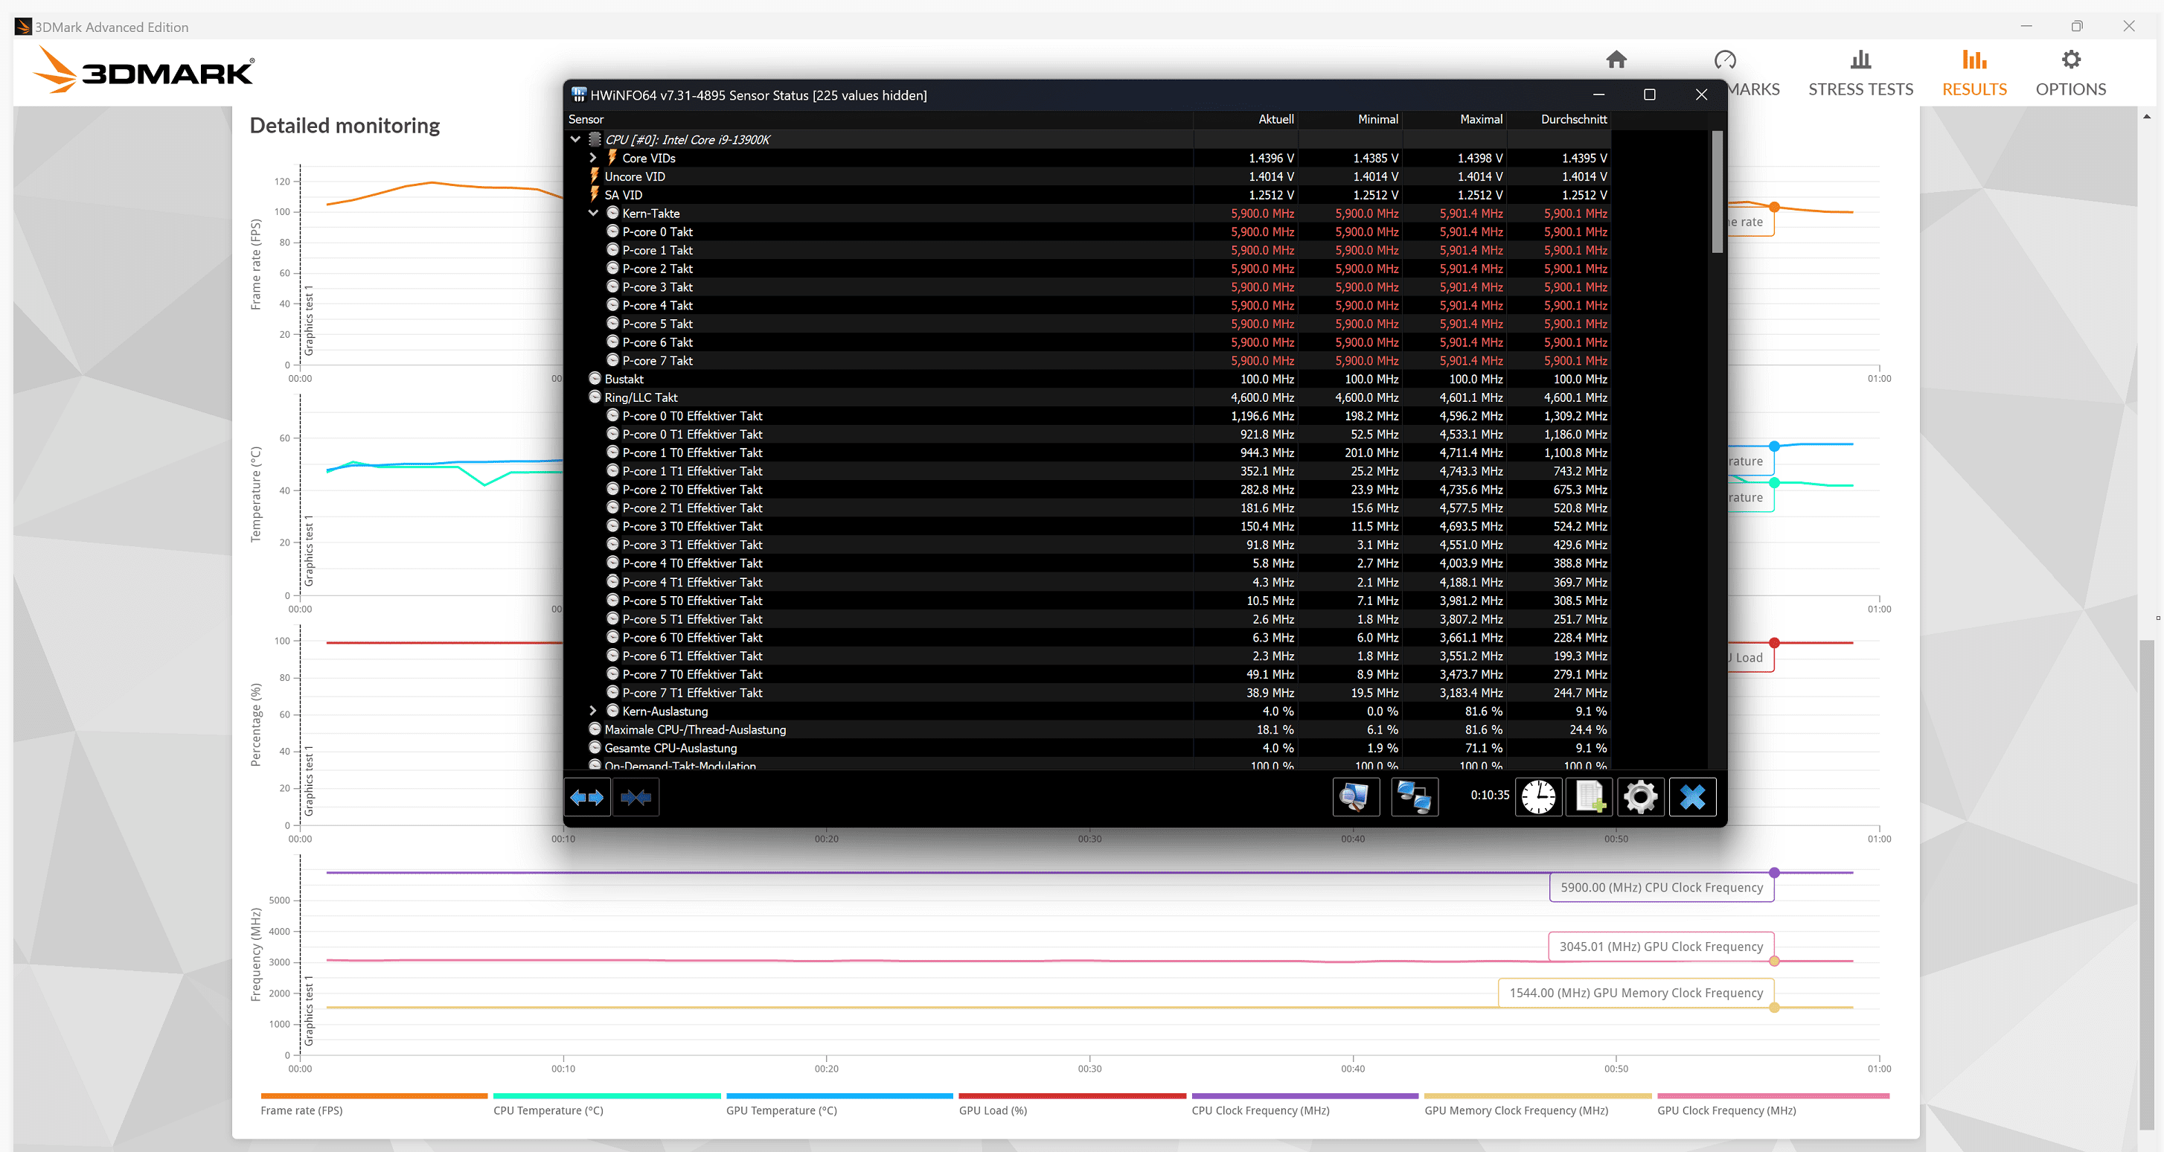Toggle the GPU Load (%) legend series
This screenshot has height=1152, width=2164.
tap(992, 1110)
